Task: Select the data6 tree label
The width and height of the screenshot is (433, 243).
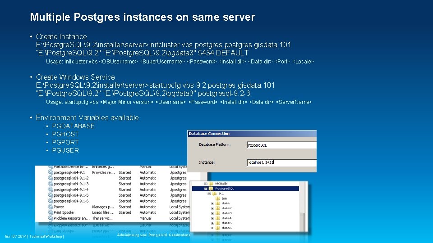Action: click(x=227, y=228)
